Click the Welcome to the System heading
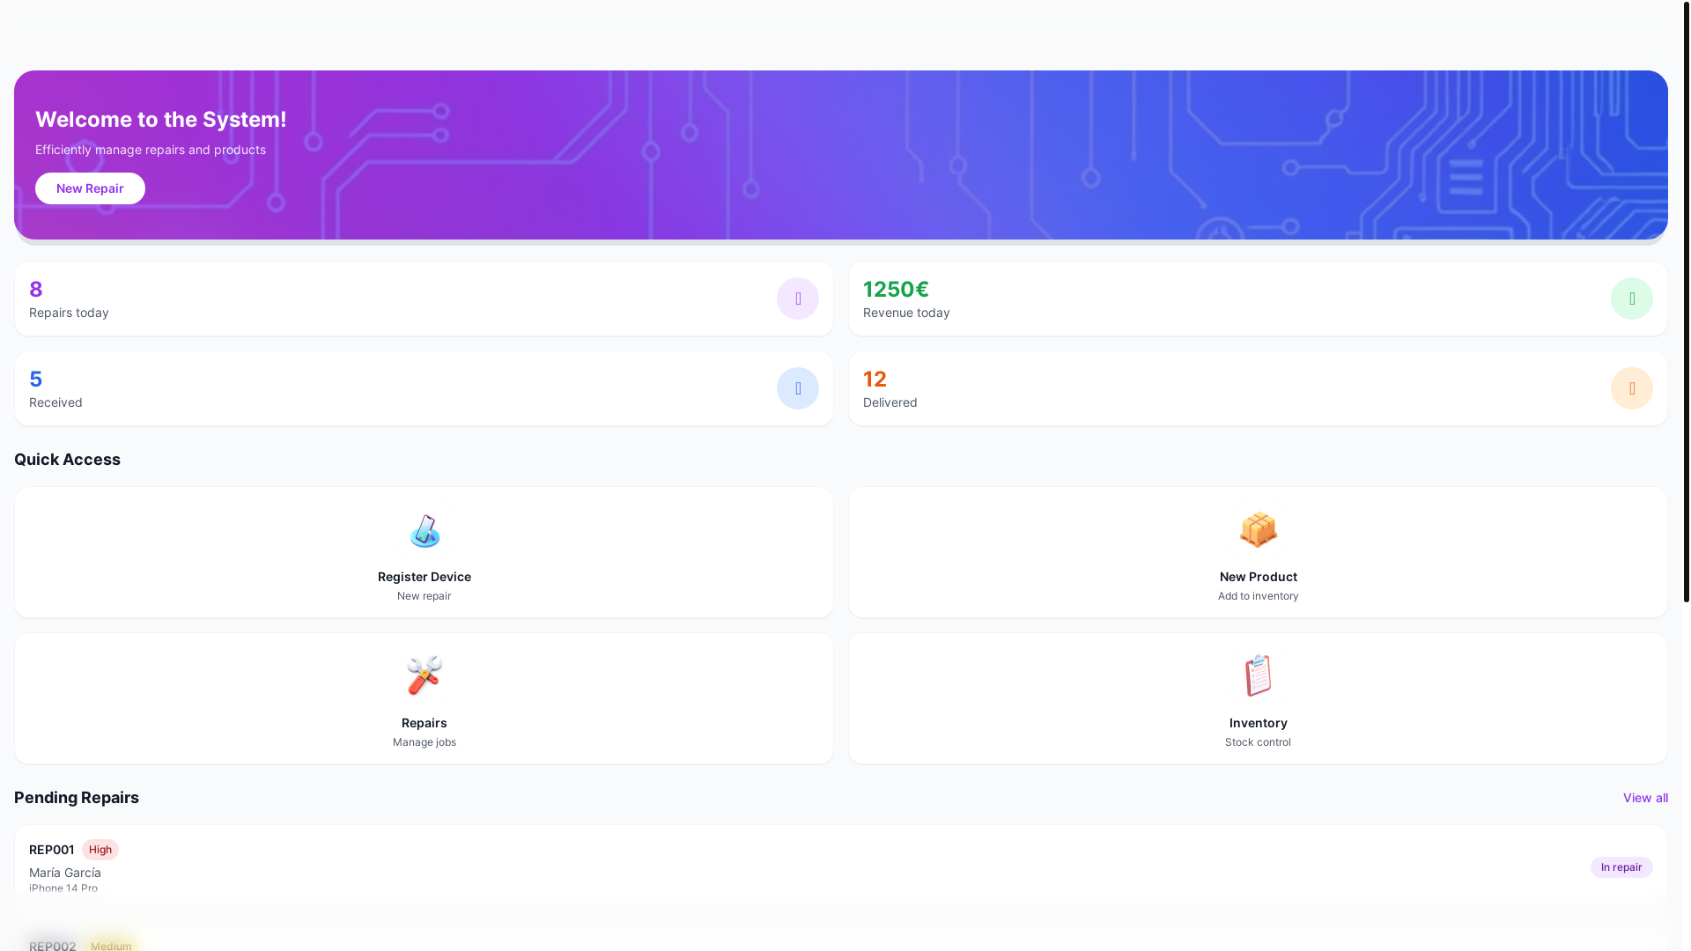The image size is (1691, 951). pos(161,119)
